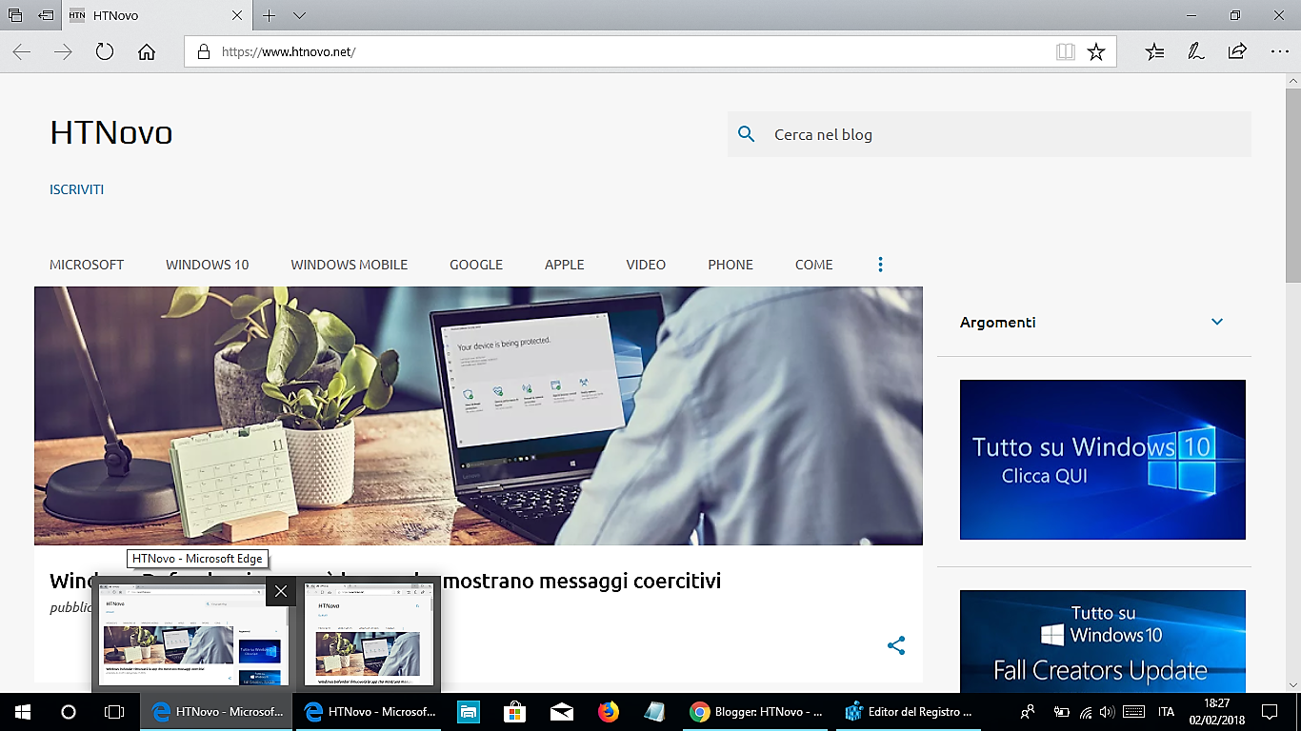Open the Hub favorites list icon
The width and height of the screenshot is (1301, 731).
(1154, 51)
